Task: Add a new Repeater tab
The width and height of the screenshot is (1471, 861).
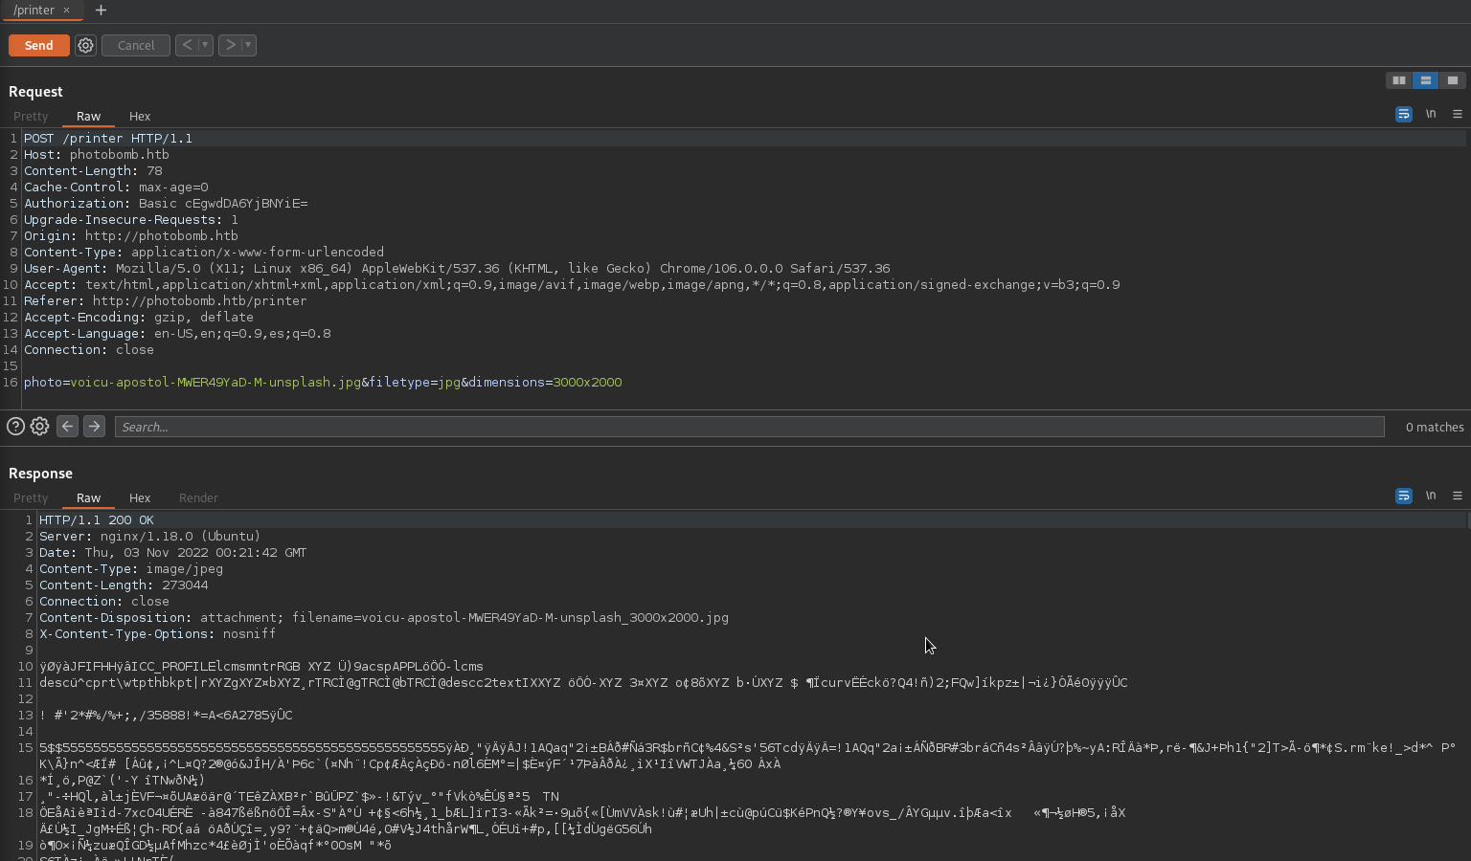Action: tap(101, 11)
